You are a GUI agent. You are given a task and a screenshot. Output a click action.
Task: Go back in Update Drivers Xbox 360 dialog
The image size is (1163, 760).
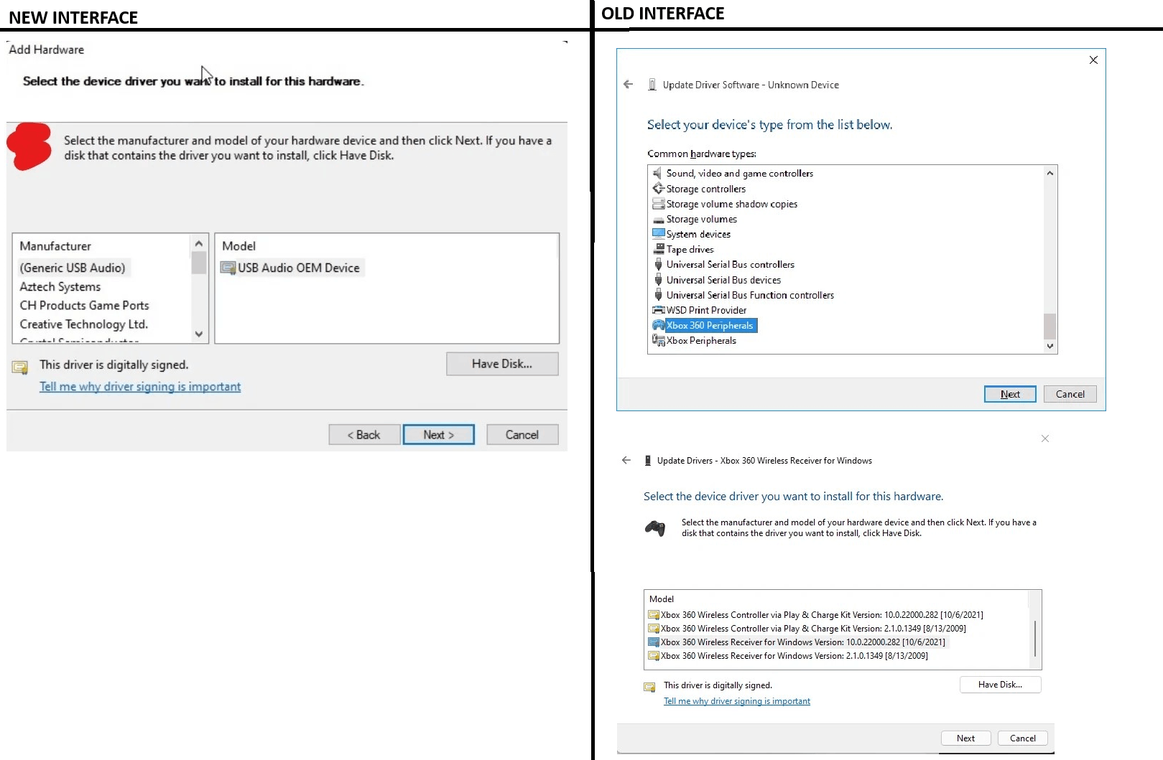(626, 460)
